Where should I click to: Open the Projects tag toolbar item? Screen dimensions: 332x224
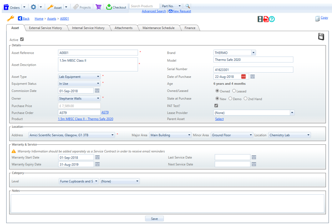tap(76, 7)
